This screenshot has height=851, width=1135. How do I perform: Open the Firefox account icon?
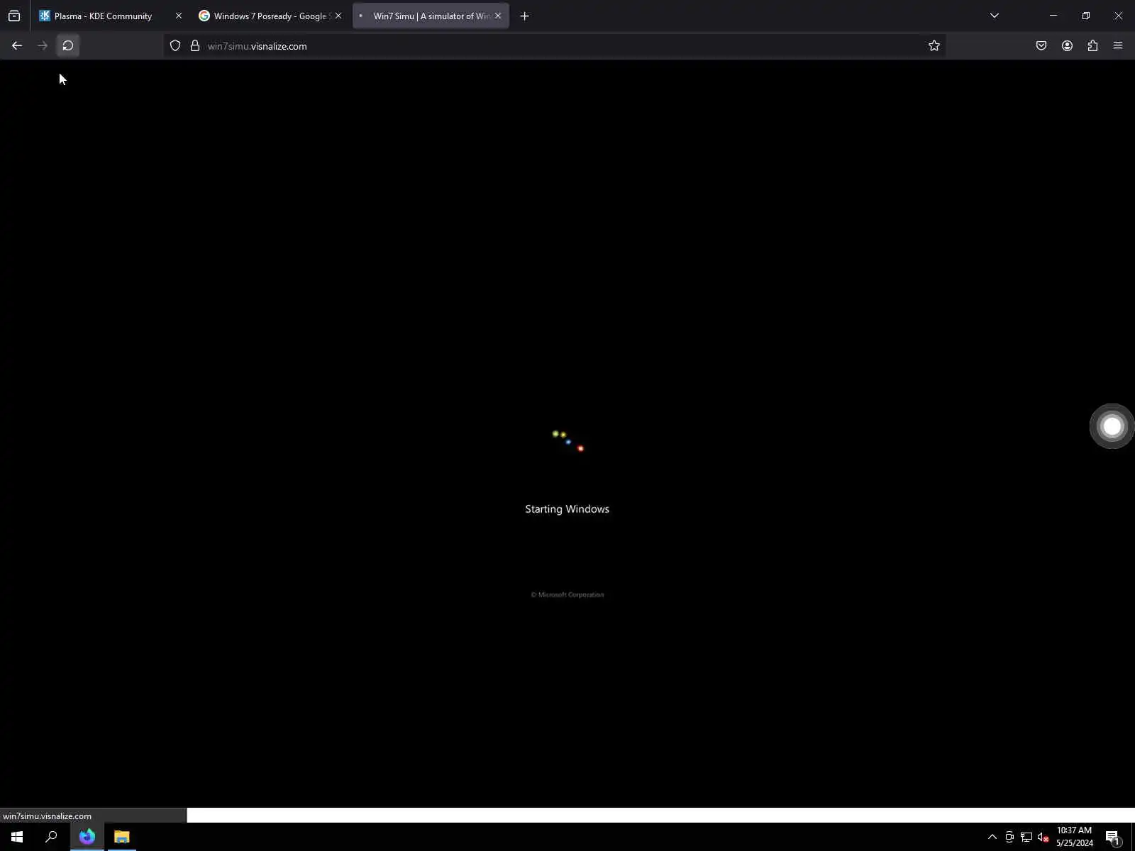pos(1067,45)
